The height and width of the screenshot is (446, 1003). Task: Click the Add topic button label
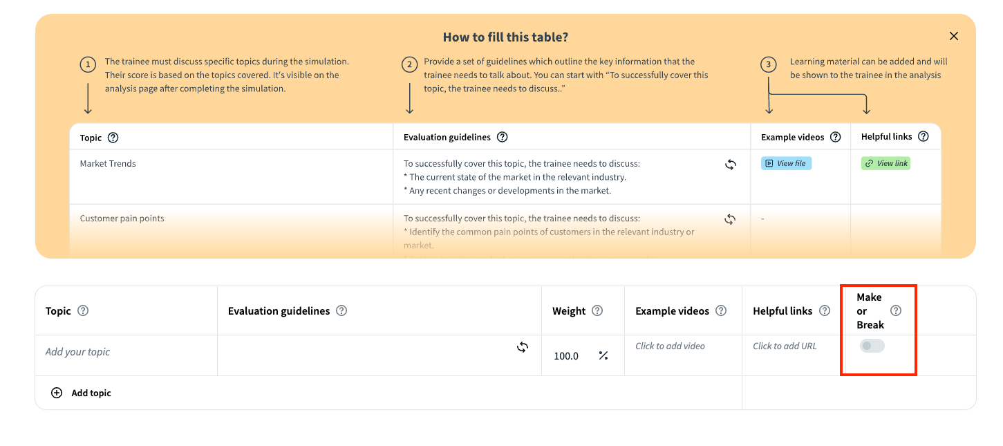click(x=91, y=393)
